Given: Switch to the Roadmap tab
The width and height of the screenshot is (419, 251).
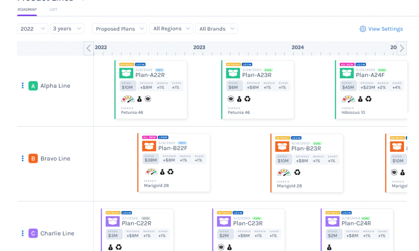Looking at the screenshot, I should 27,10.
